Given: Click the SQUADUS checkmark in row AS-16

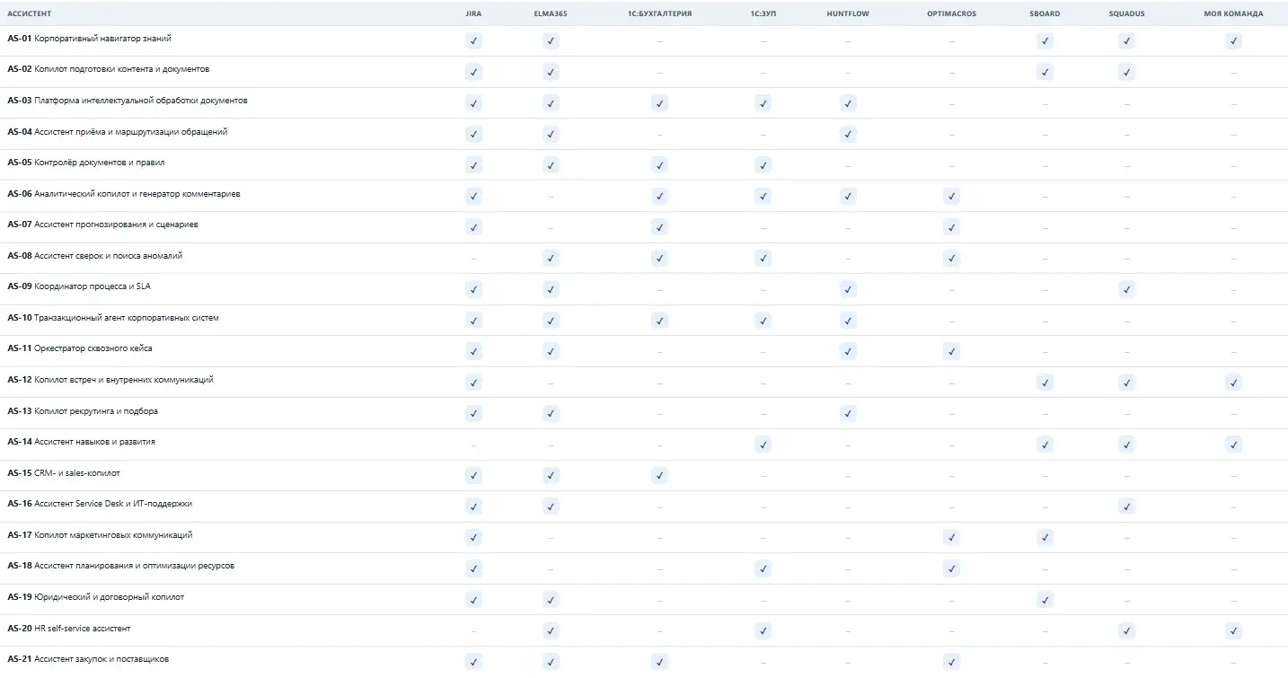Looking at the screenshot, I should click(1126, 506).
